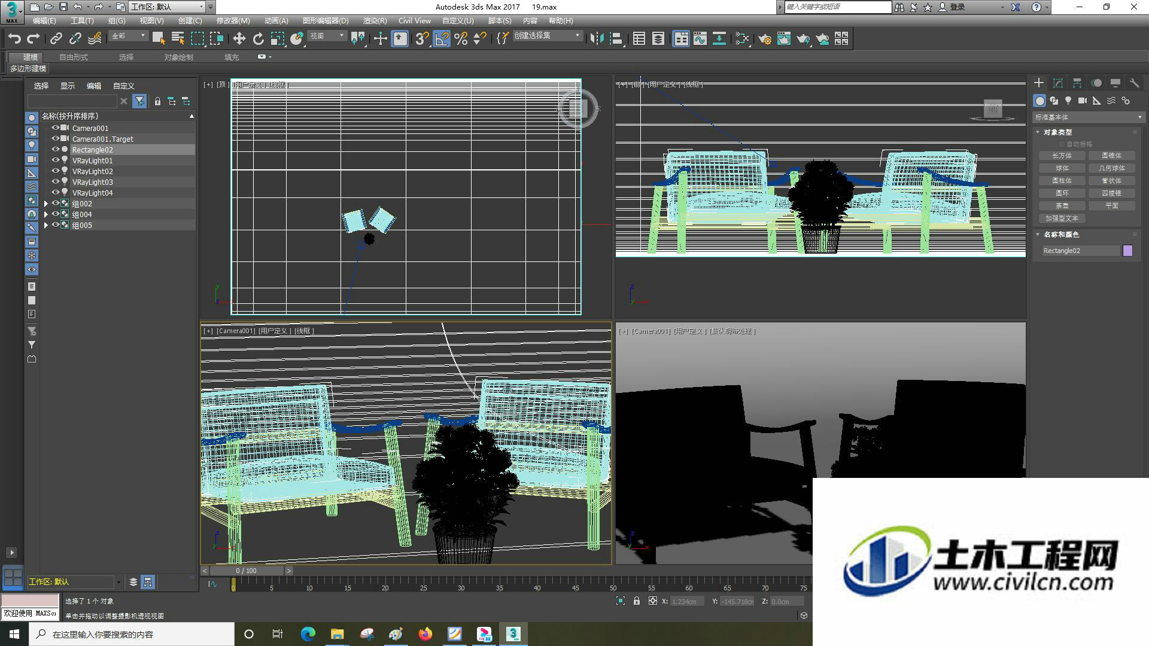
Task: Activate the Select and Move tool
Action: point(239,39)
